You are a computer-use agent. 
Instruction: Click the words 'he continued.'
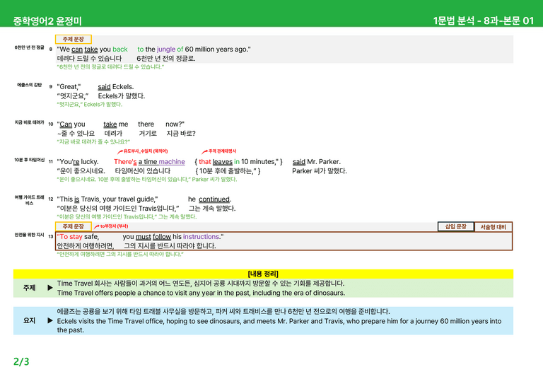(210, 199)
